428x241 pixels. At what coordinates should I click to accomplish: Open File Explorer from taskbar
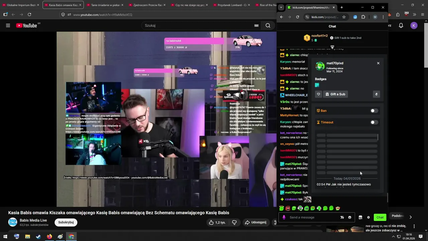[27, 237]
